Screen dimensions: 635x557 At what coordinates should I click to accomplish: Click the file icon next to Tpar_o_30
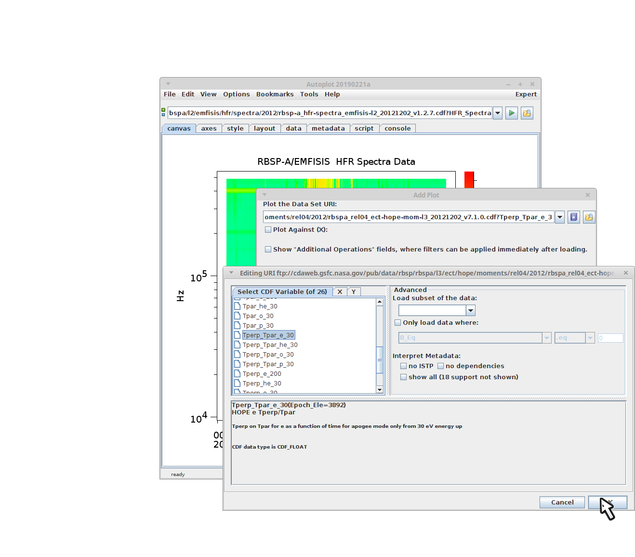click(237, 316)
